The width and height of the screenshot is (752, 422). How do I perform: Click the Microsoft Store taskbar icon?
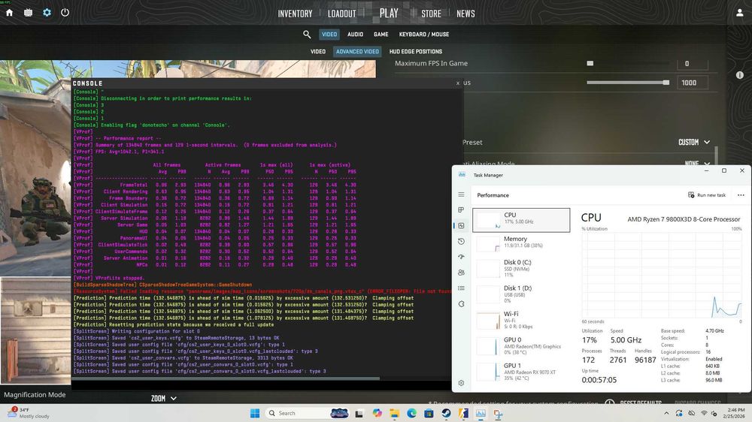tap(429, 414)
